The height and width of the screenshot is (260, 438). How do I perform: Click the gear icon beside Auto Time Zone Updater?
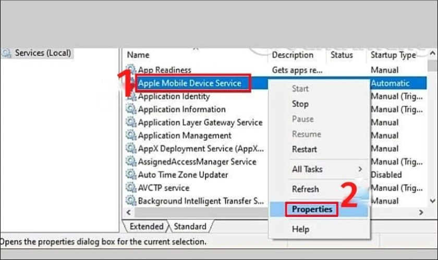point(131,174)
